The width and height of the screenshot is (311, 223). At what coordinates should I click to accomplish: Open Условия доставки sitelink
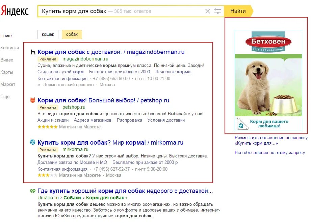pyautogui.click(x=166, y=120)
